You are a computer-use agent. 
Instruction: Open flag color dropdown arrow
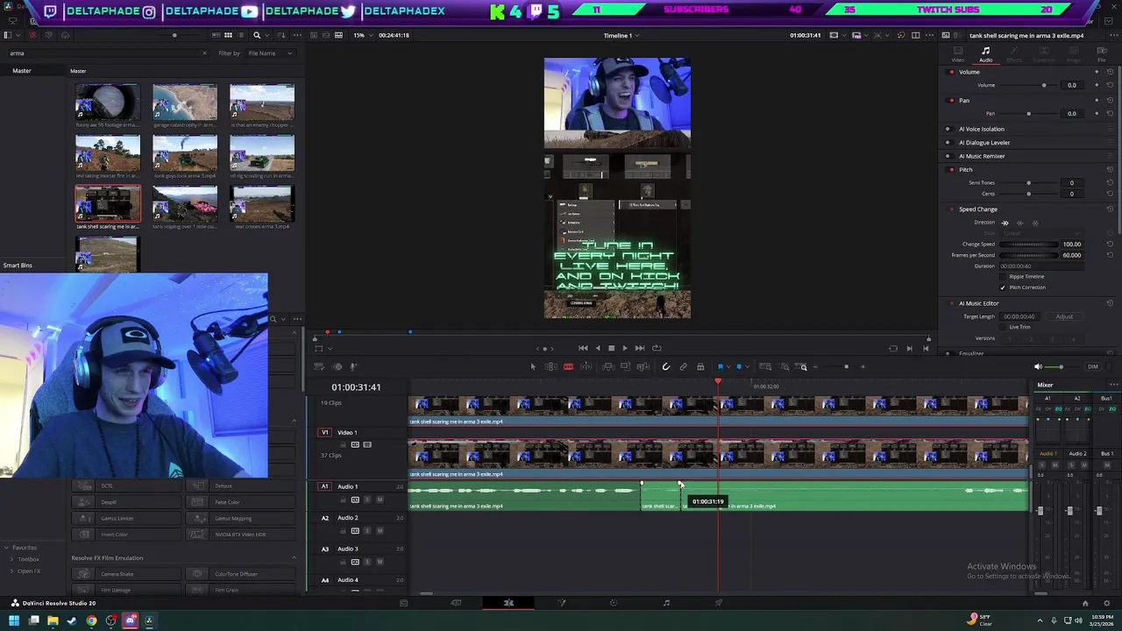727,366
